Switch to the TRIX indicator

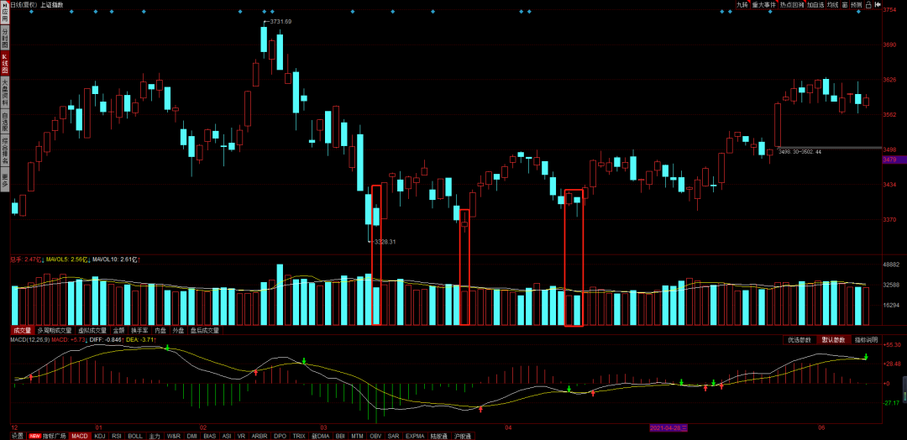point(299,436)
